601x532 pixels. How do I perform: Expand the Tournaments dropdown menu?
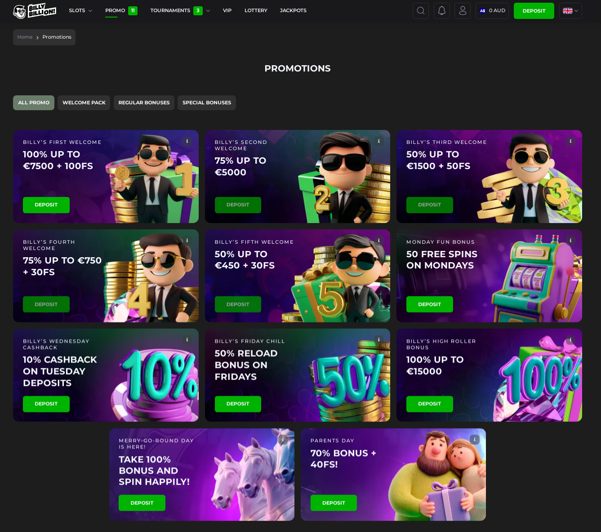[180, 10]
